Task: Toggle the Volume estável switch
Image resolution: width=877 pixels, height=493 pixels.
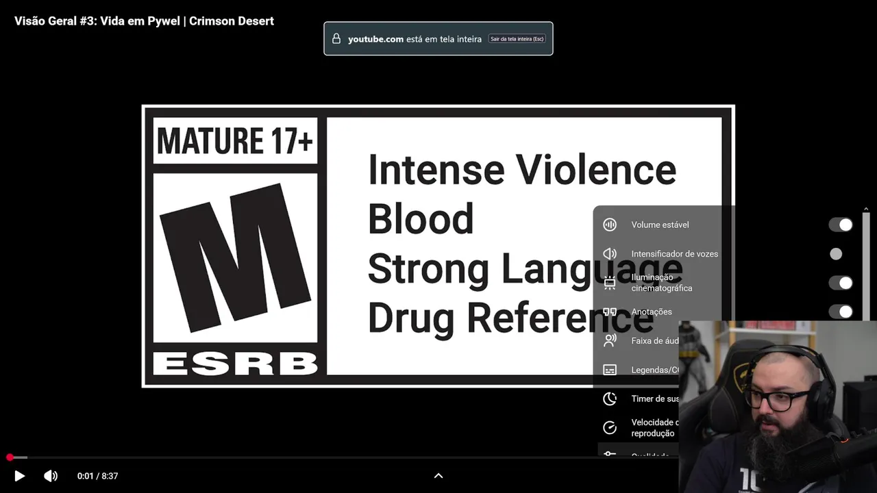Action: [x=841, y=225]
